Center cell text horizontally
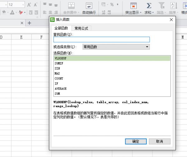The height and width of the screenshot is (157, 187). (x=50, y=12)
